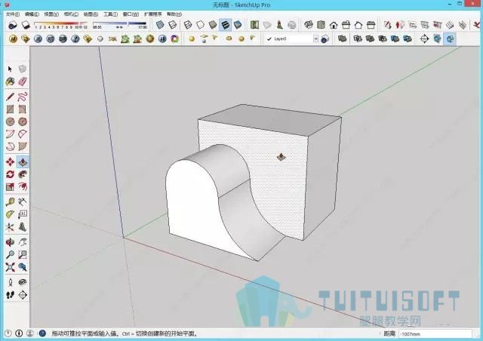The image size is (483, 341).
Task: Click the sign-in user status icon
Action: [x=30, y=333]
